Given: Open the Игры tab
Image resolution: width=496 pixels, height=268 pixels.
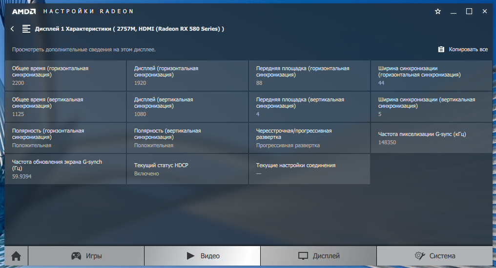Looking at the screenshot, I should 86,256.
